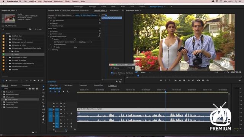
Task: Select the Uomo radio button
Action: tap(112, 73)
